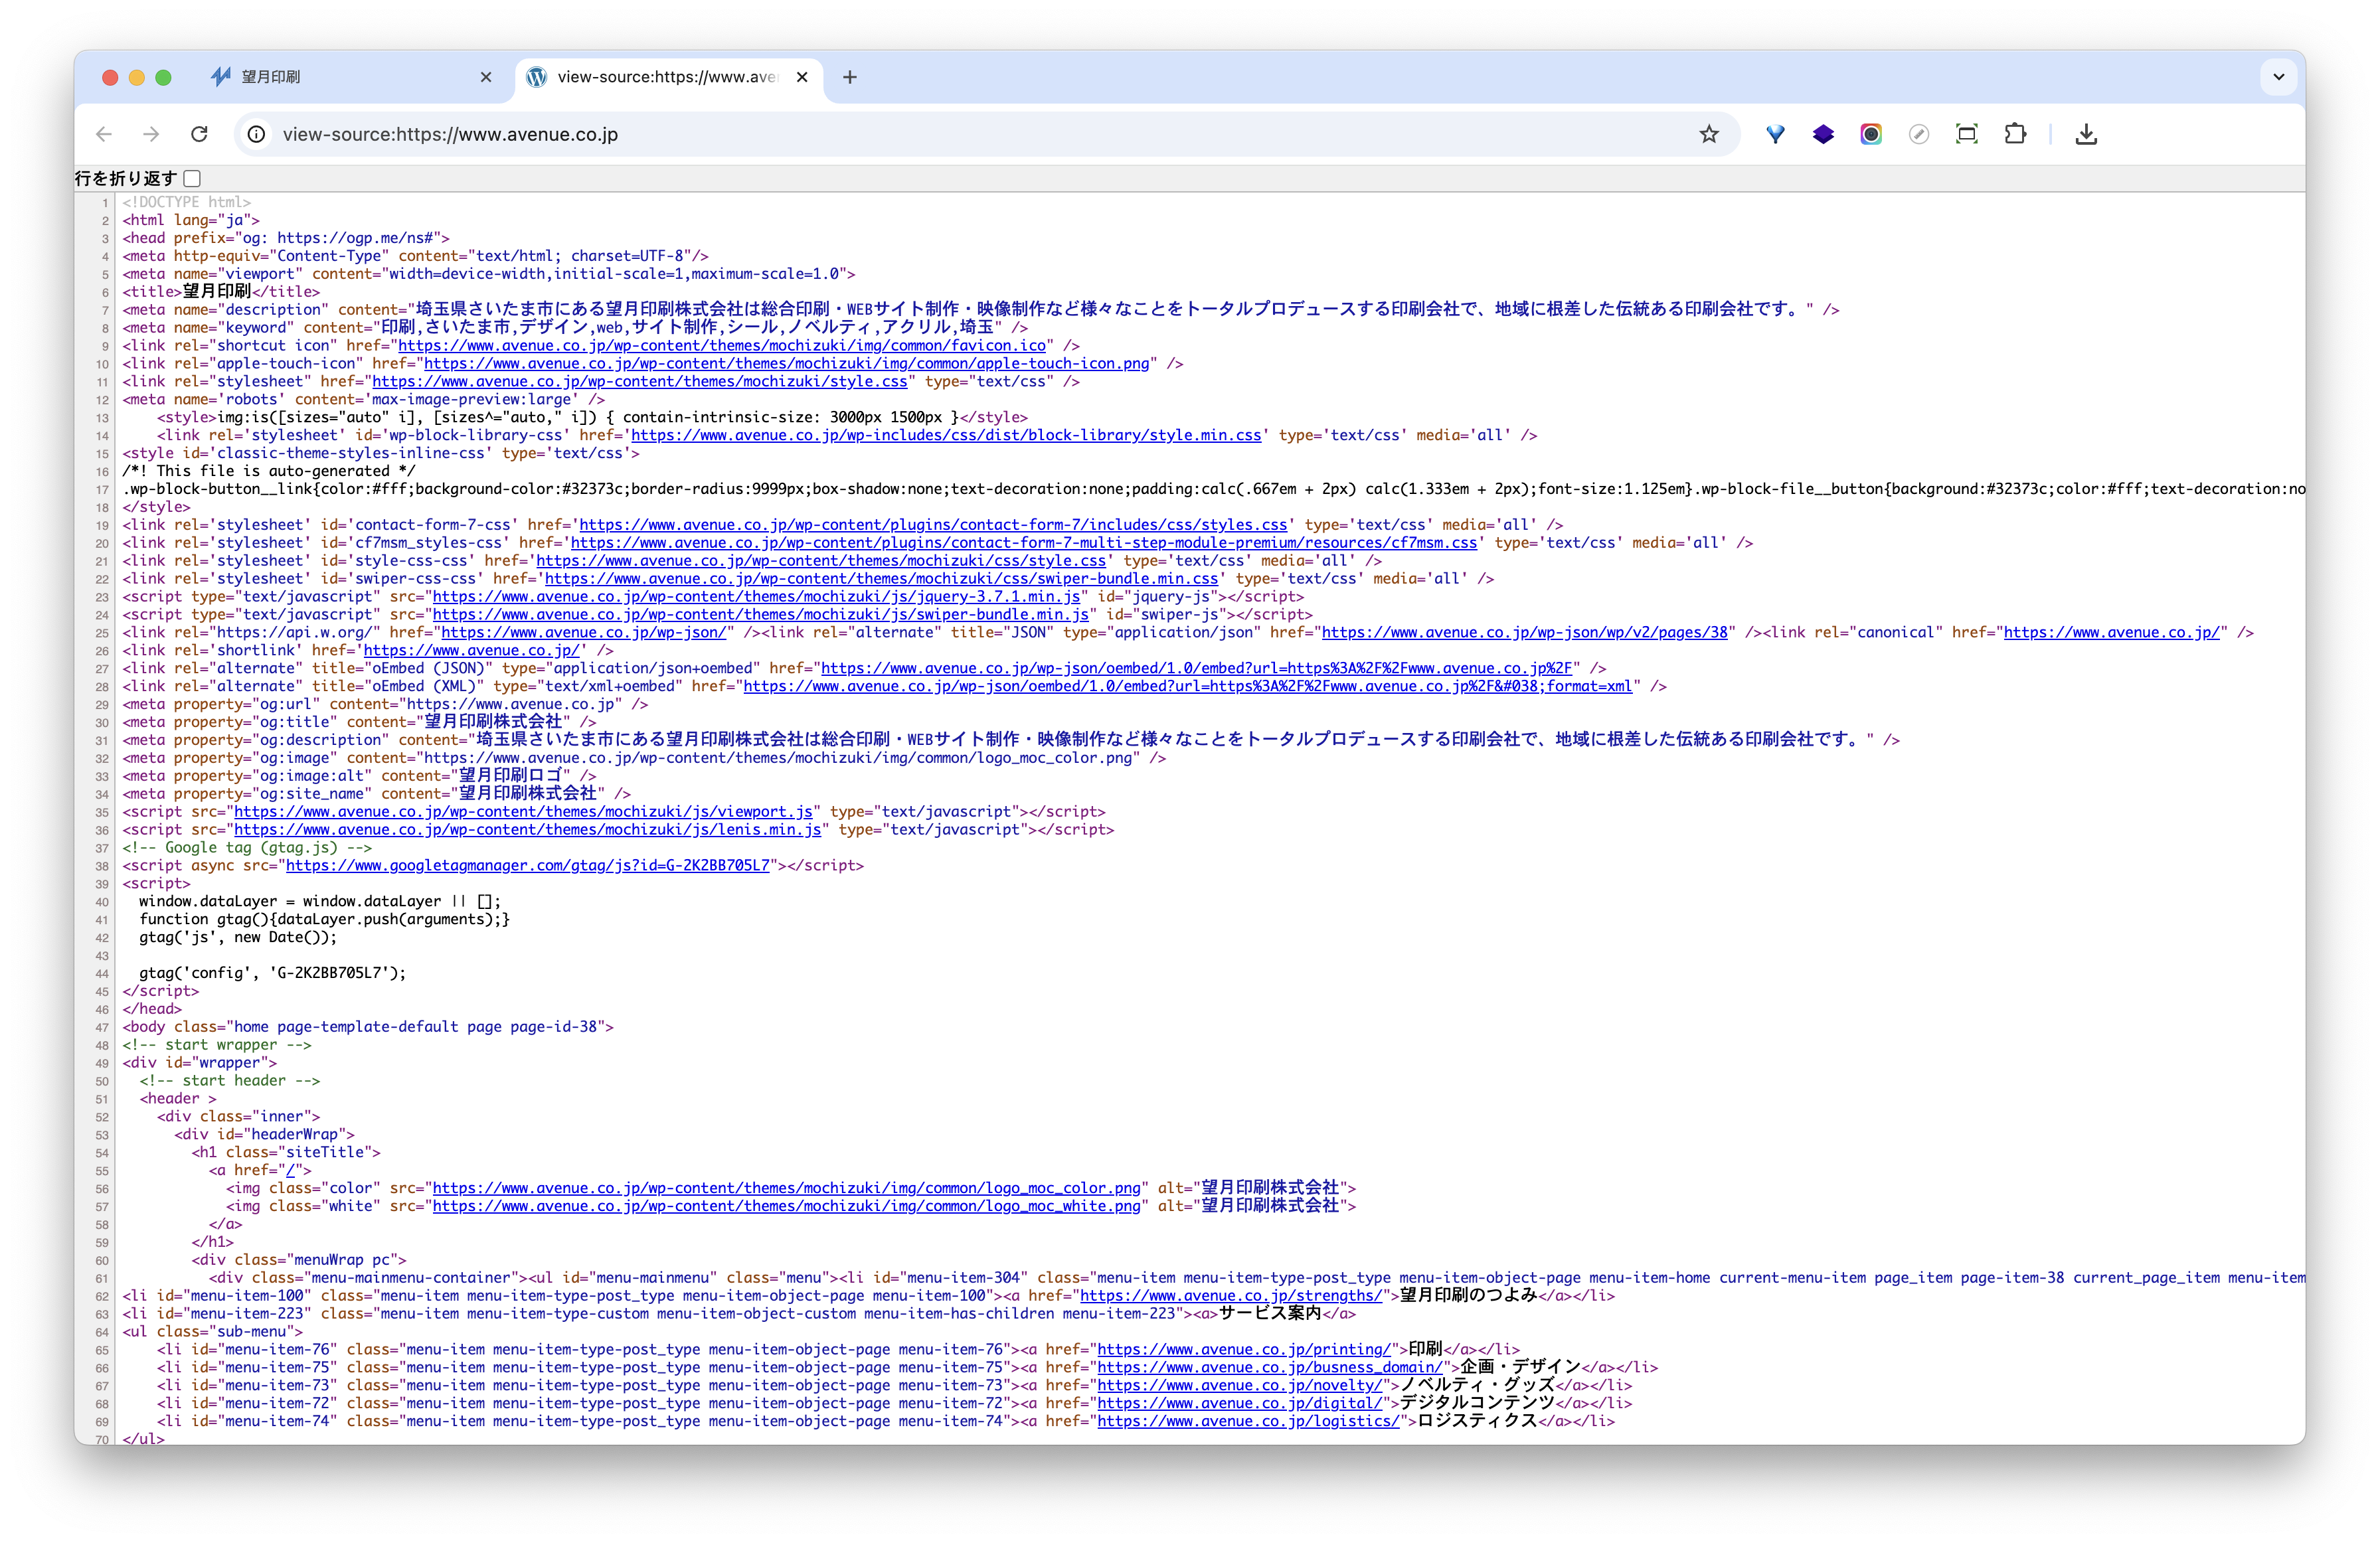Screen dimensions: 2380x1543
Task: Follow the googletagmanager gtag script link
Action: [x=527, y=866]
